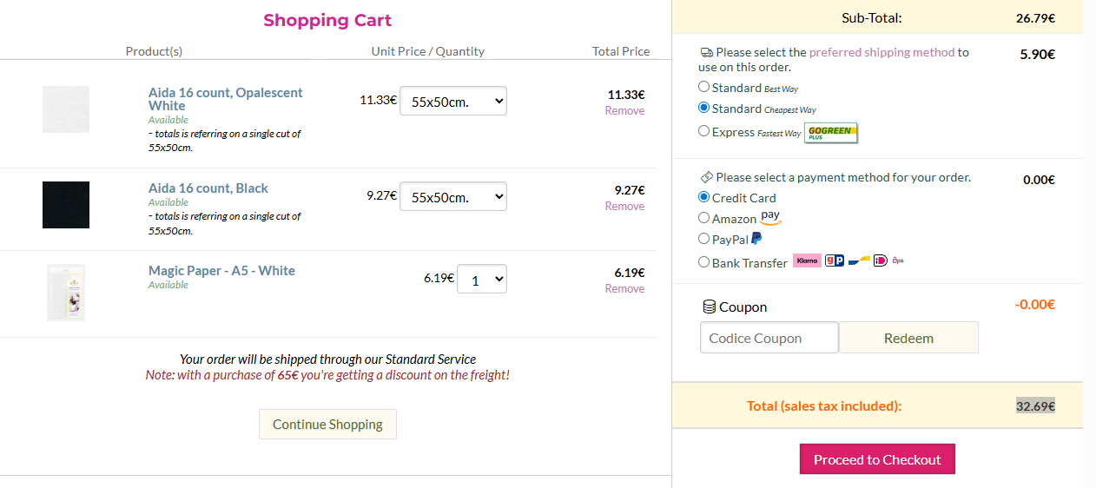1096x488 pixels.
Task: Choose Express Fastest Way shipping option
Action: [703, 132]
